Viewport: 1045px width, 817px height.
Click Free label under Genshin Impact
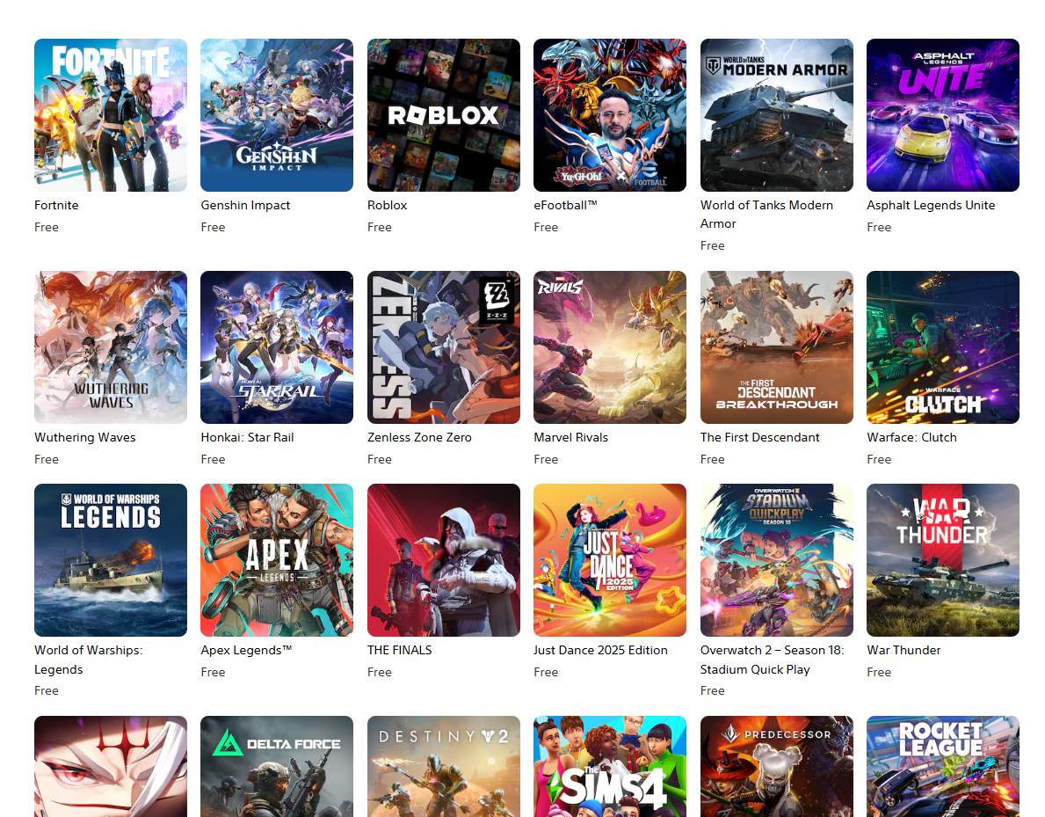coord(214,228)
